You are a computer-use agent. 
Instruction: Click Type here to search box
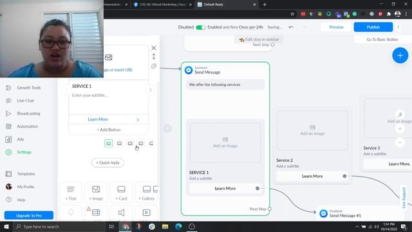59,226
